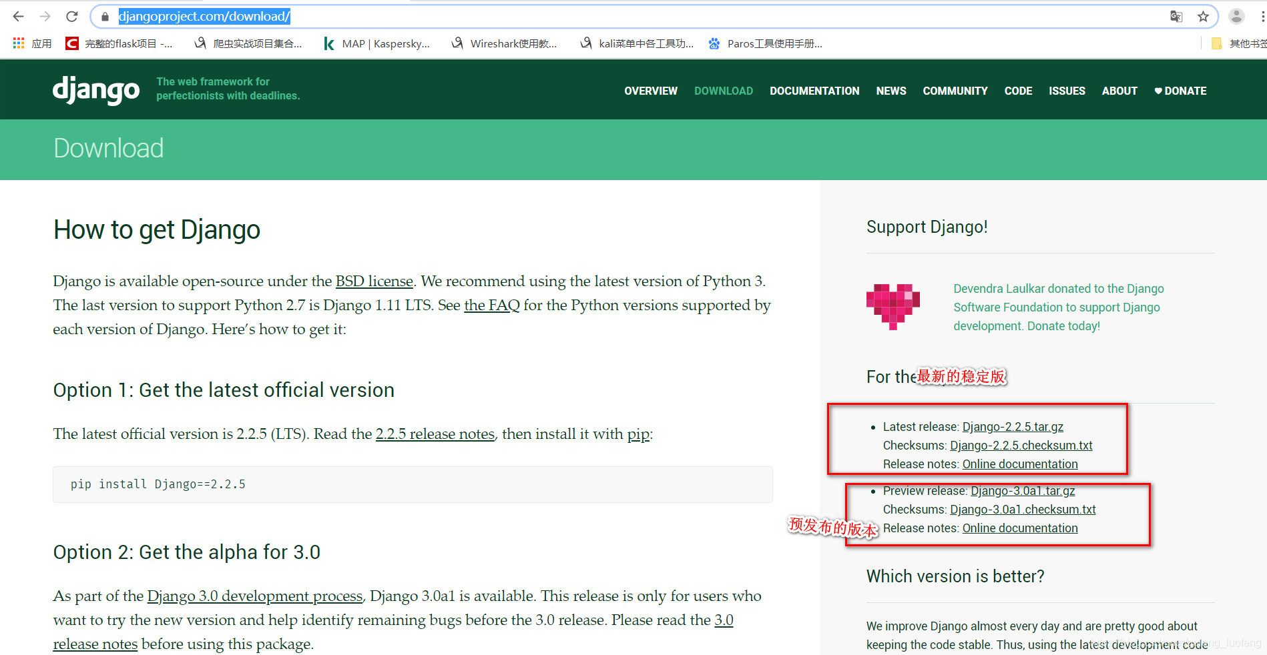Select the DOWNLOAD nav item
1267x655 pixels.
[724, 91]
